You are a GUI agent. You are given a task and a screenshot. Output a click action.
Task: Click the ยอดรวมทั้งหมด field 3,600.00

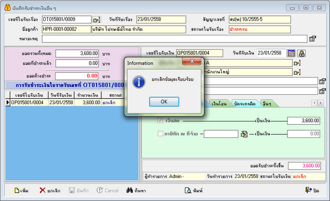pos(77,53)
